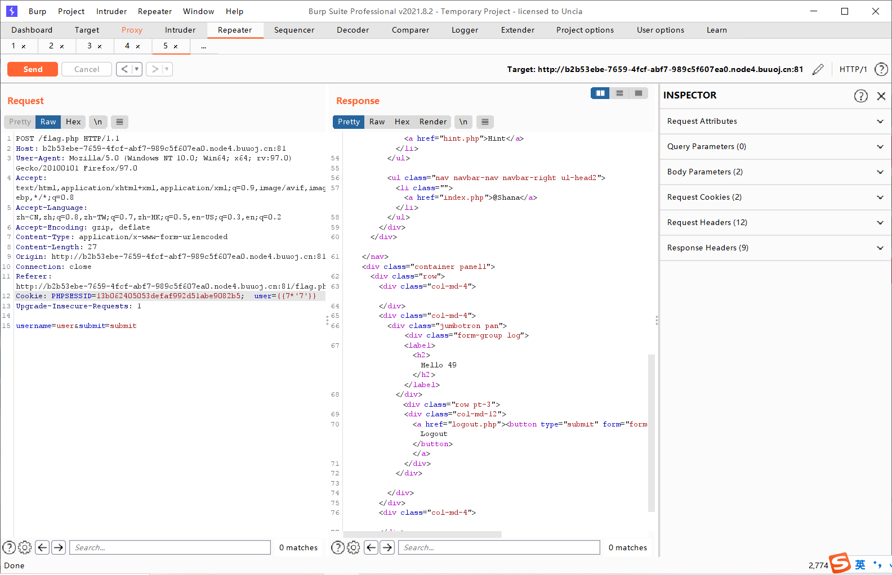The image size is (892, 575).
Task: Expand Query Parameters (0) section
Action: point(775,146)
